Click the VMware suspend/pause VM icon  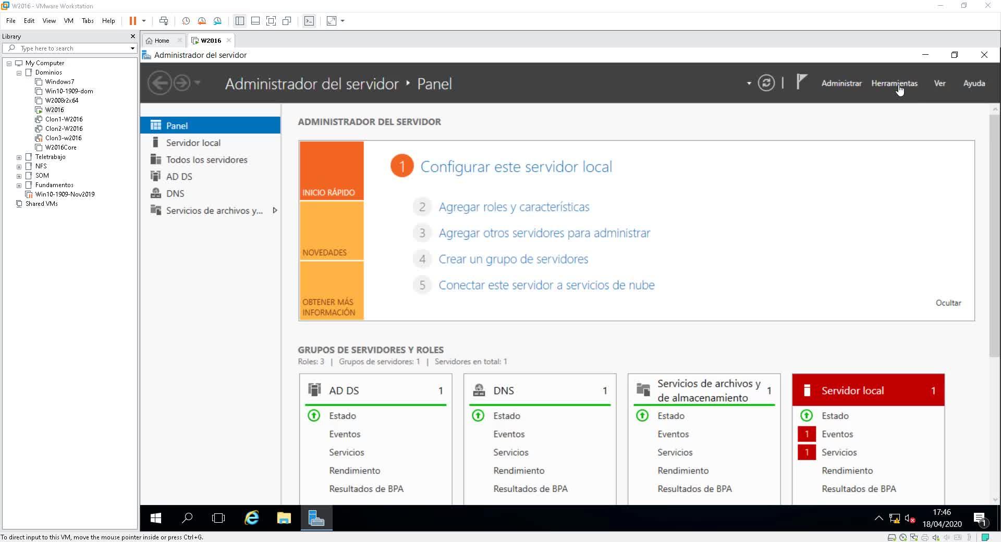click(x=133, y=21)
